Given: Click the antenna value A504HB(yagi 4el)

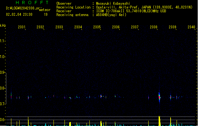Looking at the screenshot, I should [x=111, y=15].
